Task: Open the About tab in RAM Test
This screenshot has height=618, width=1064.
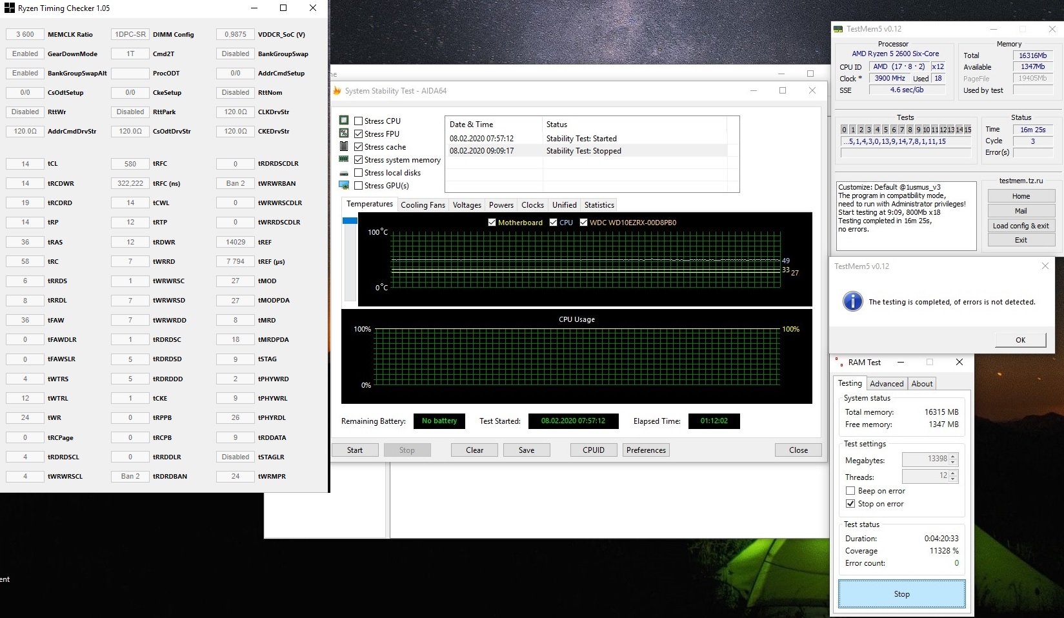Action: coord(922,384)
